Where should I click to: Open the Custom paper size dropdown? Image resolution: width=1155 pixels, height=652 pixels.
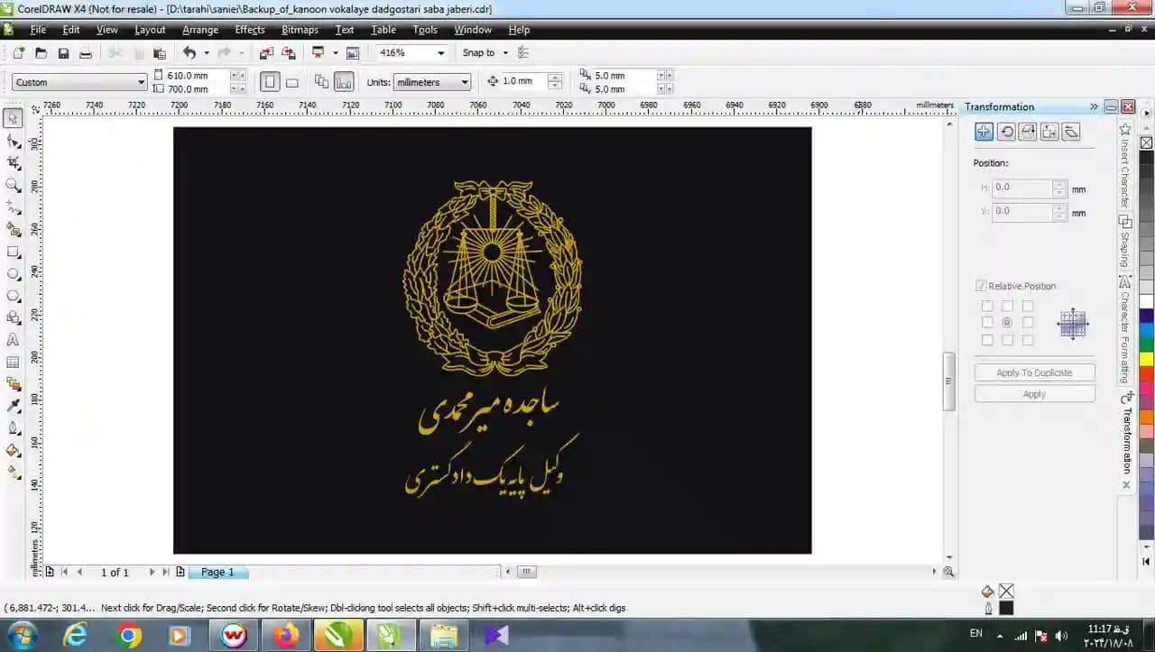pyautogui.click(x=141, y=82)
